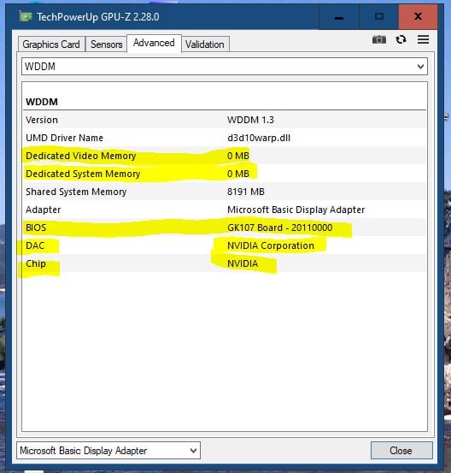Expand the WDDM category dropdown
The width and height of the screenshot is (451, 473).
pos(225,67)
